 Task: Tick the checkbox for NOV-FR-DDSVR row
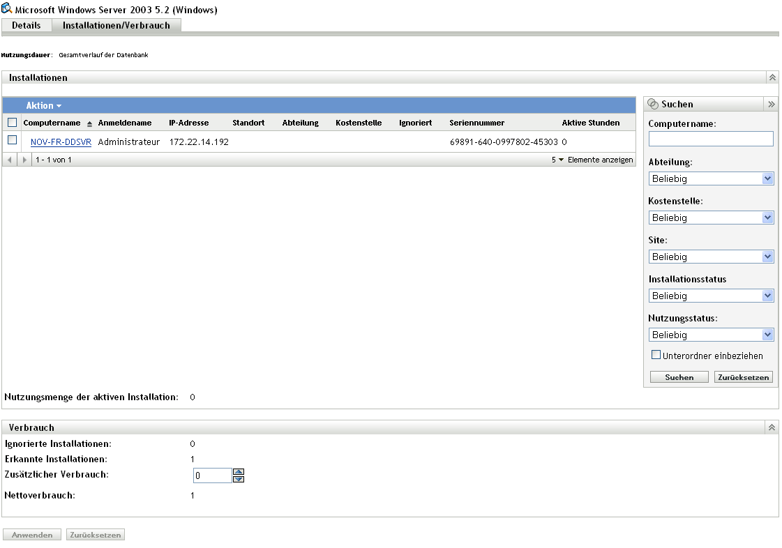(13, 140)
